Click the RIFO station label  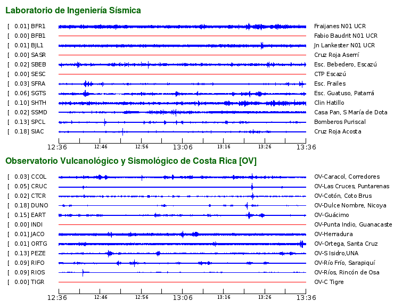click(38, 263)
